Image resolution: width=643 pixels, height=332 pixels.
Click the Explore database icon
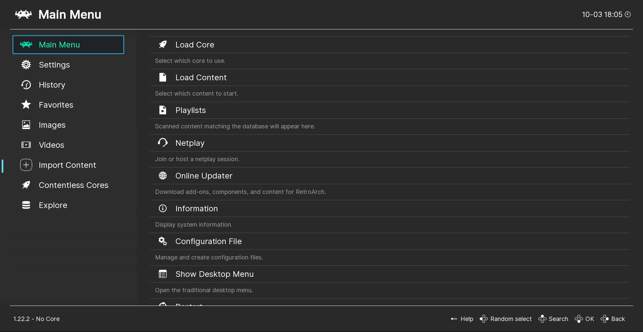coord(26,205)
